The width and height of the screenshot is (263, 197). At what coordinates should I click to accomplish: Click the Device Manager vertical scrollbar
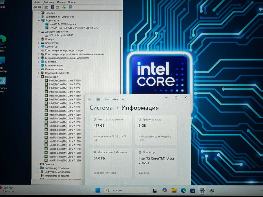click(121, 65)
